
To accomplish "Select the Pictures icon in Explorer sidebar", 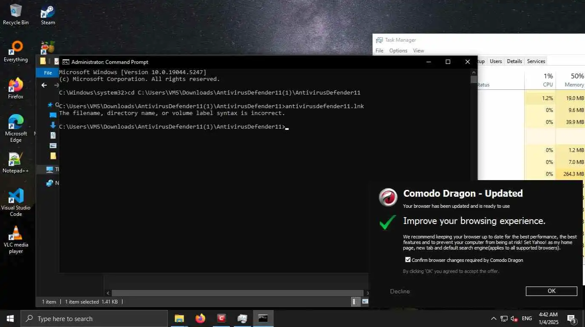I will (x=53, y=145).
